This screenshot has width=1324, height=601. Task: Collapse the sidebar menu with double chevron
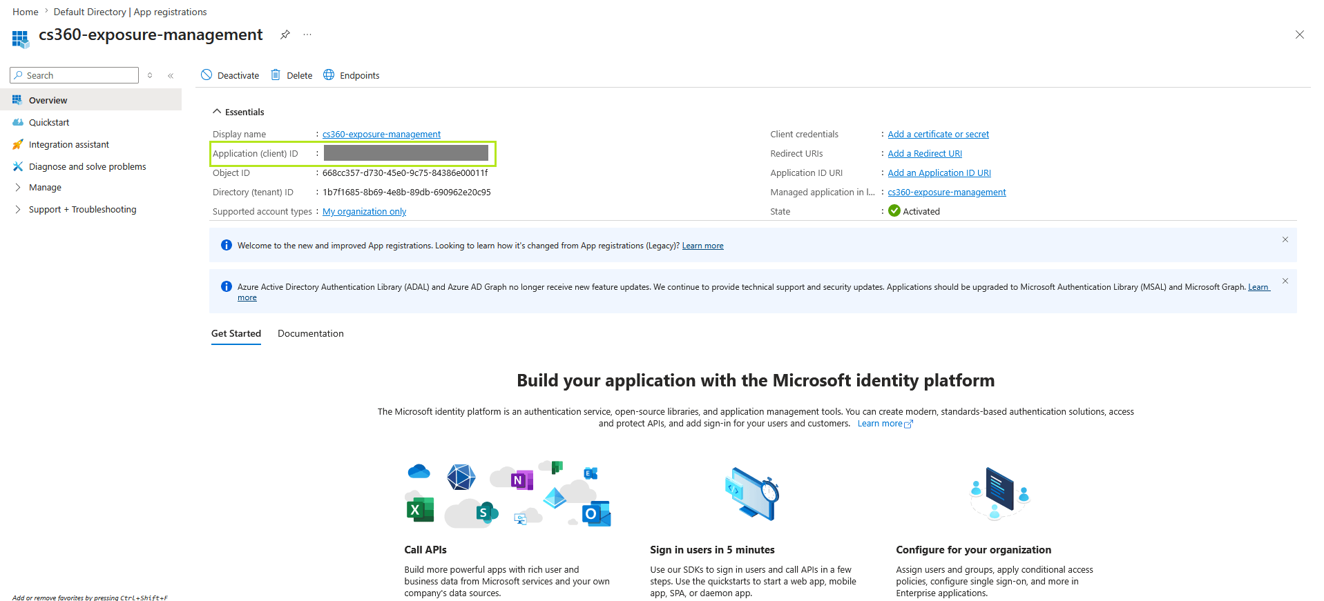point(171,76)
